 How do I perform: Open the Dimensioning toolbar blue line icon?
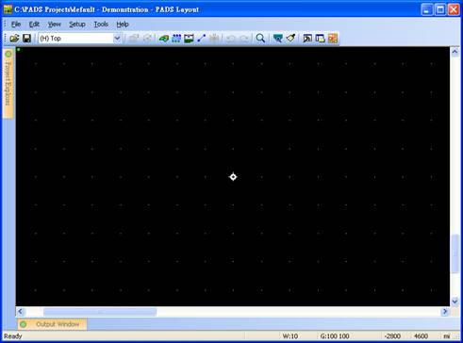tap(202, 39)
